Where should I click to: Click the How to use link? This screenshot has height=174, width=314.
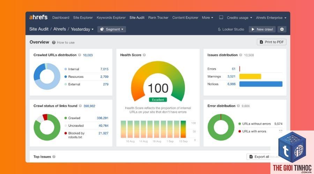pos(66,42)
